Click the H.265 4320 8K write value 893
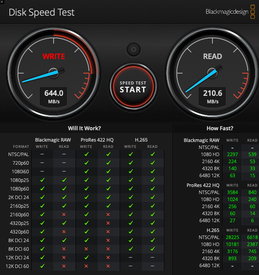The width and height of the screenshot is (259, 275). [232, 258]
